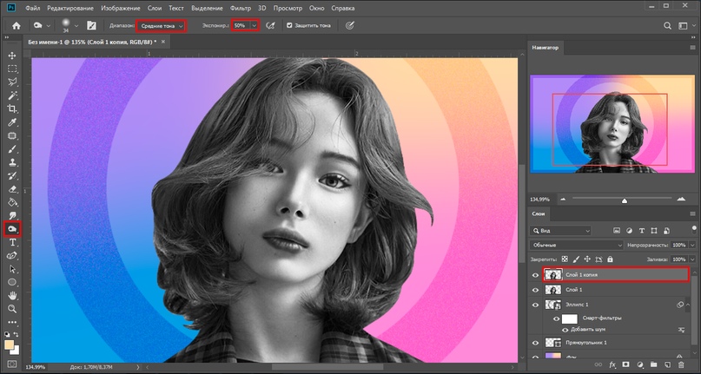Open the Обычные blend mode dropdown

point(576,246)
